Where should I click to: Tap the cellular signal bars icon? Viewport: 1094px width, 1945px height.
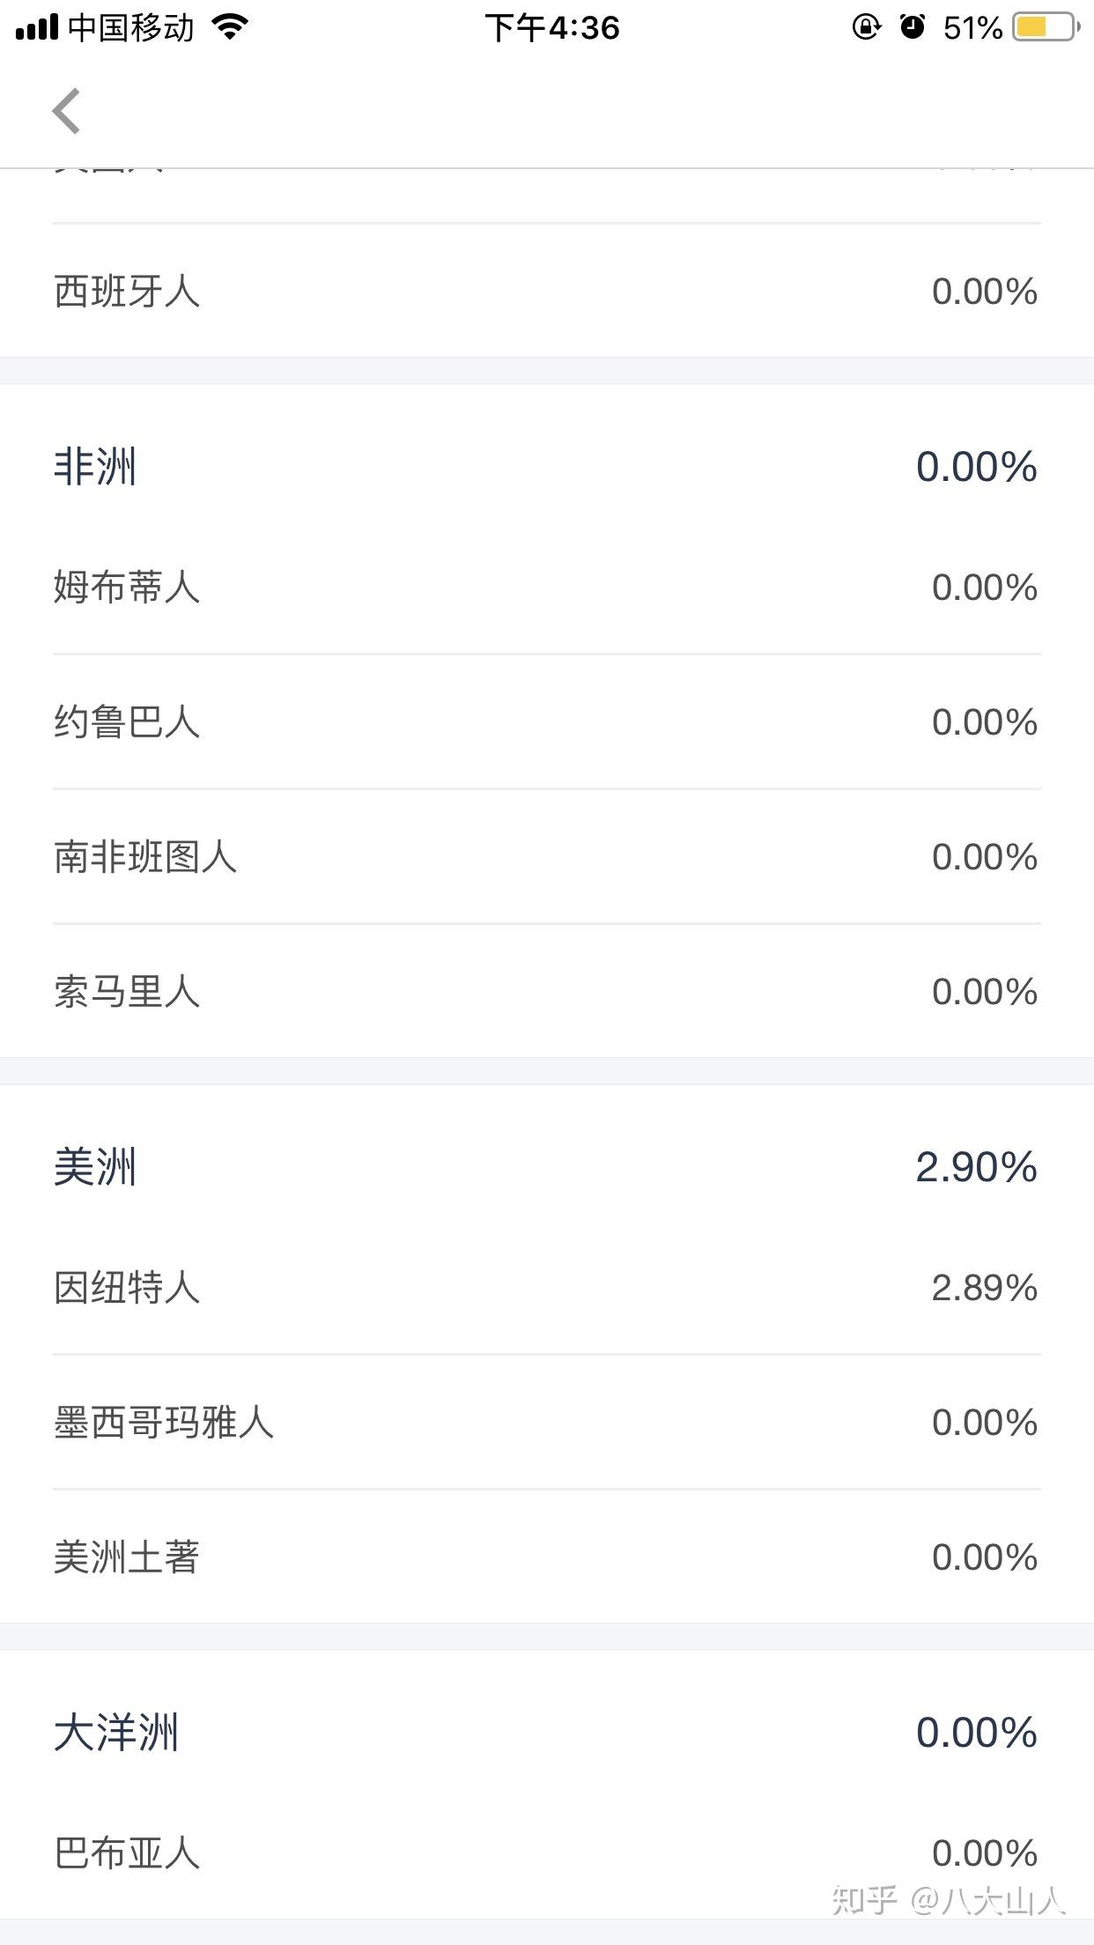tap(37, 27)
